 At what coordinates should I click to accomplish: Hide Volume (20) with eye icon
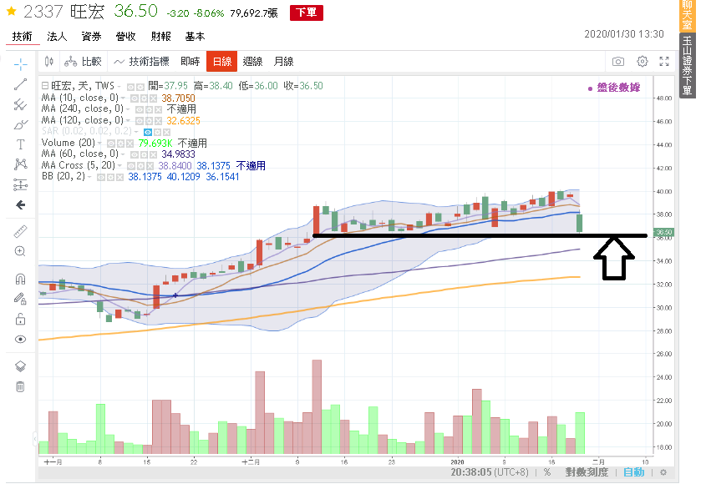tap(111, 144)
